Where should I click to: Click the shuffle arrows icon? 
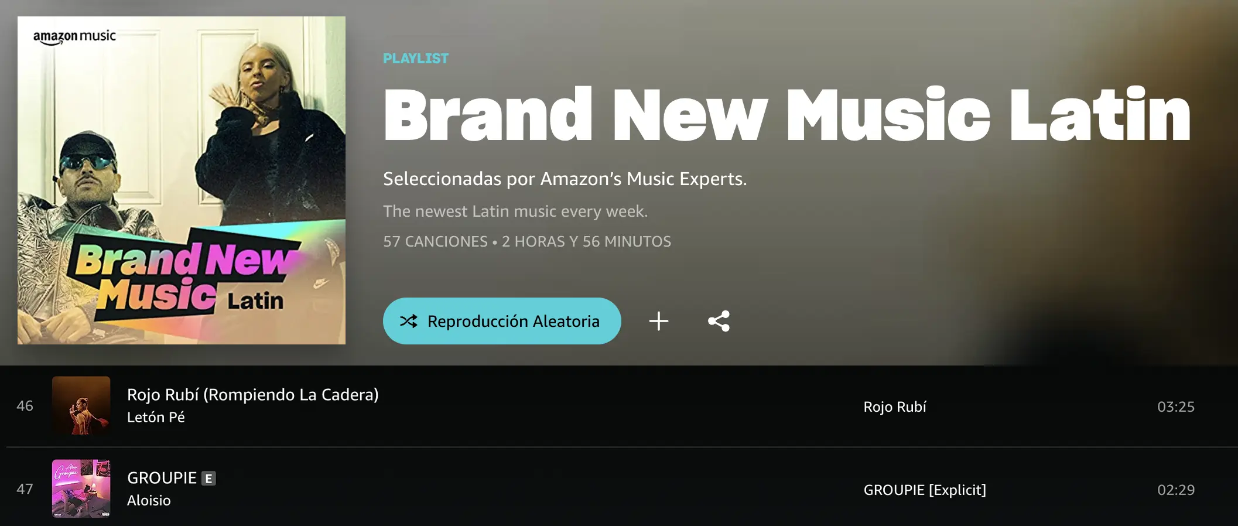click(409, 321)
